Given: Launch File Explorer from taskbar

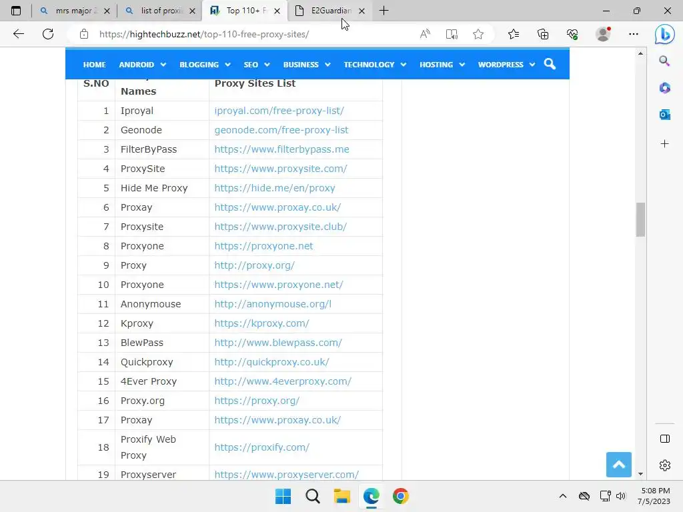Looking at the screenshot, I should tap(342, 496).
